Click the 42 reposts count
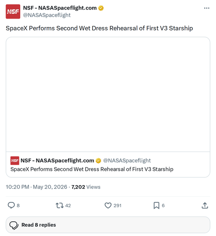This screenshot has height=236, width=216. point(68,205)
